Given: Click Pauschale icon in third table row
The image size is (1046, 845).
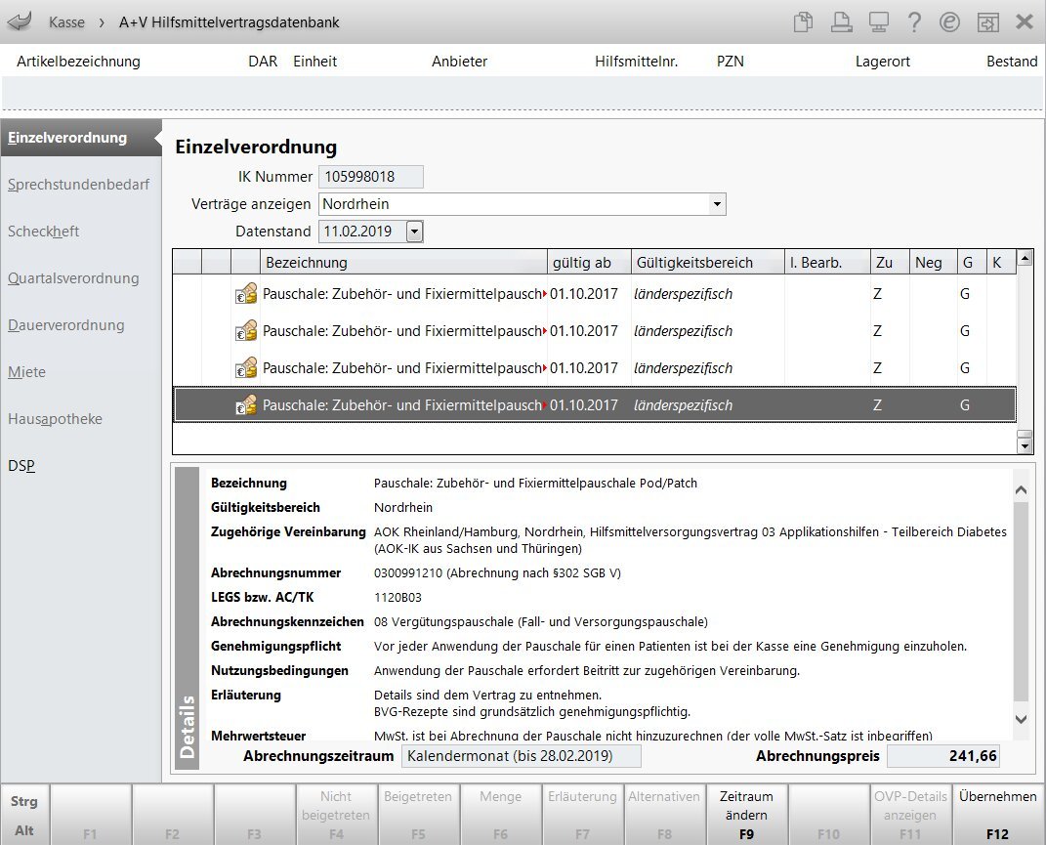Looking at the screenshot, I should [x=245, y=367].
